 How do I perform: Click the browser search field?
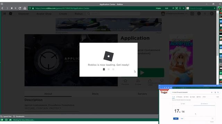tap(201, 8)
